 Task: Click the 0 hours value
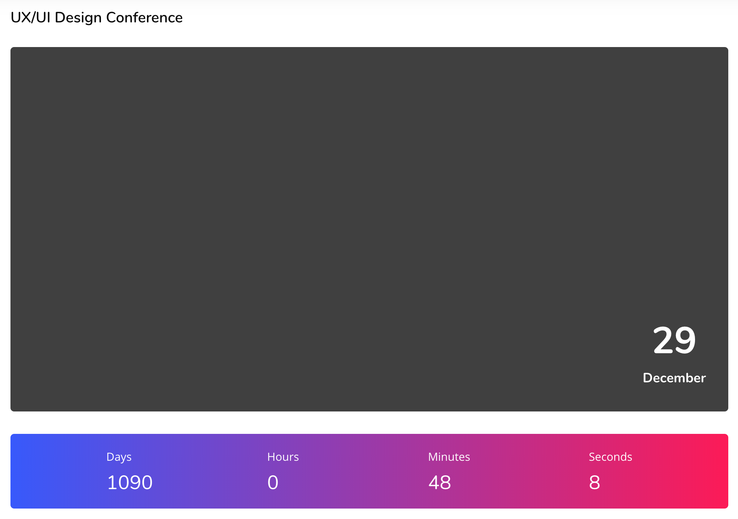pyautogui.click(x=273, y=482)
